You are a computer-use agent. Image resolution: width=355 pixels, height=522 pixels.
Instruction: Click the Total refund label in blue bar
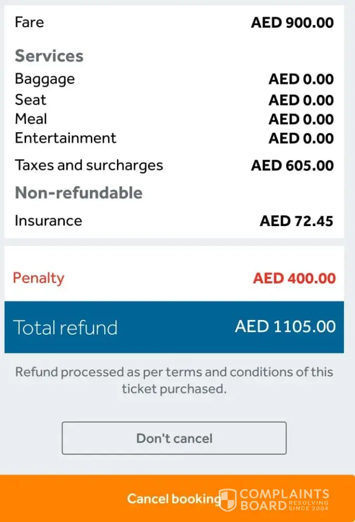(x=65, y=327)
